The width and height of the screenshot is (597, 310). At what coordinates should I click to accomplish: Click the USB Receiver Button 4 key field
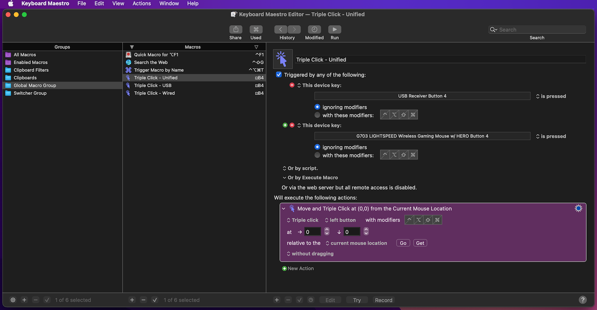coord(422,96)
